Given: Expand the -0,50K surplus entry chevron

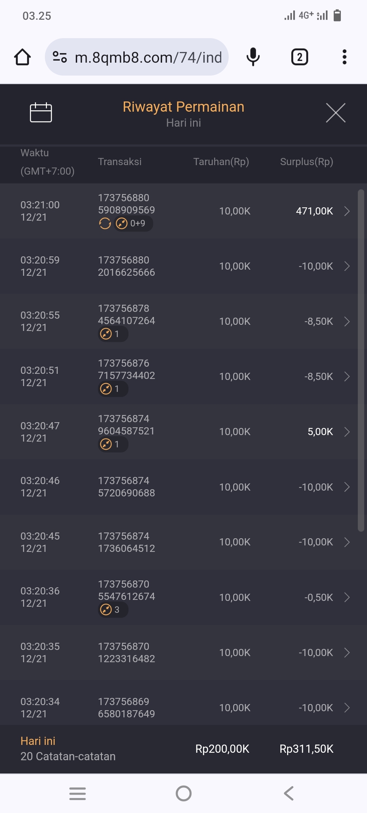Looking at the screenshot, I should click(x=347, y=597).
